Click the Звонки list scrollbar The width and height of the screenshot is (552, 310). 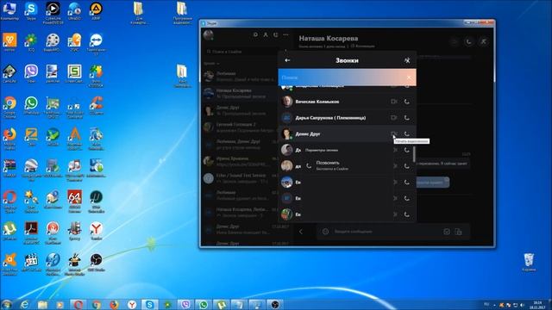[x=414, y=155]
